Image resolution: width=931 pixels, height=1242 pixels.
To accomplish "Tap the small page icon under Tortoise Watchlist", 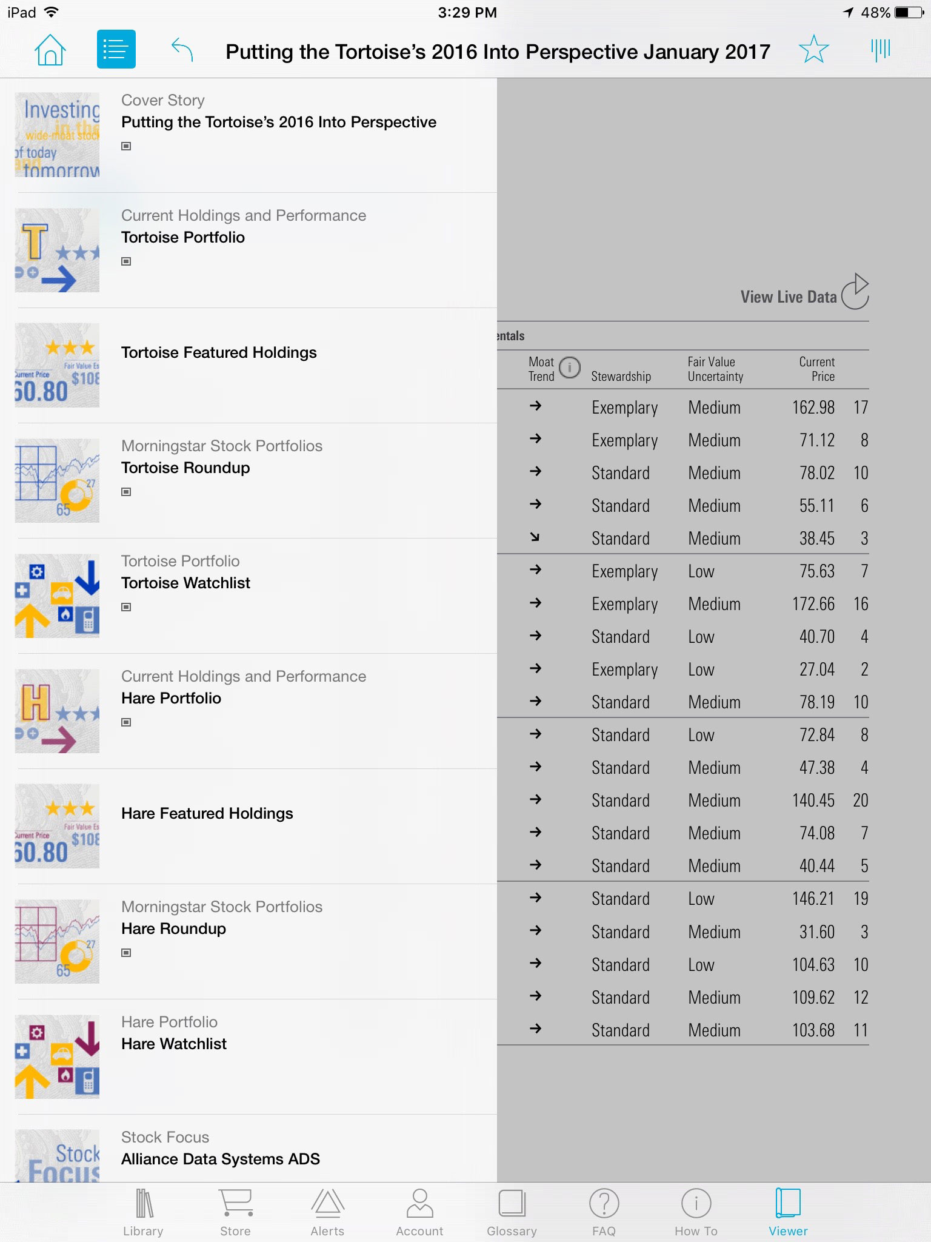I will tap(126, 607).
